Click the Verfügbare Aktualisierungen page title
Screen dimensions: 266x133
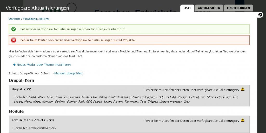click(x=37, y=8)
